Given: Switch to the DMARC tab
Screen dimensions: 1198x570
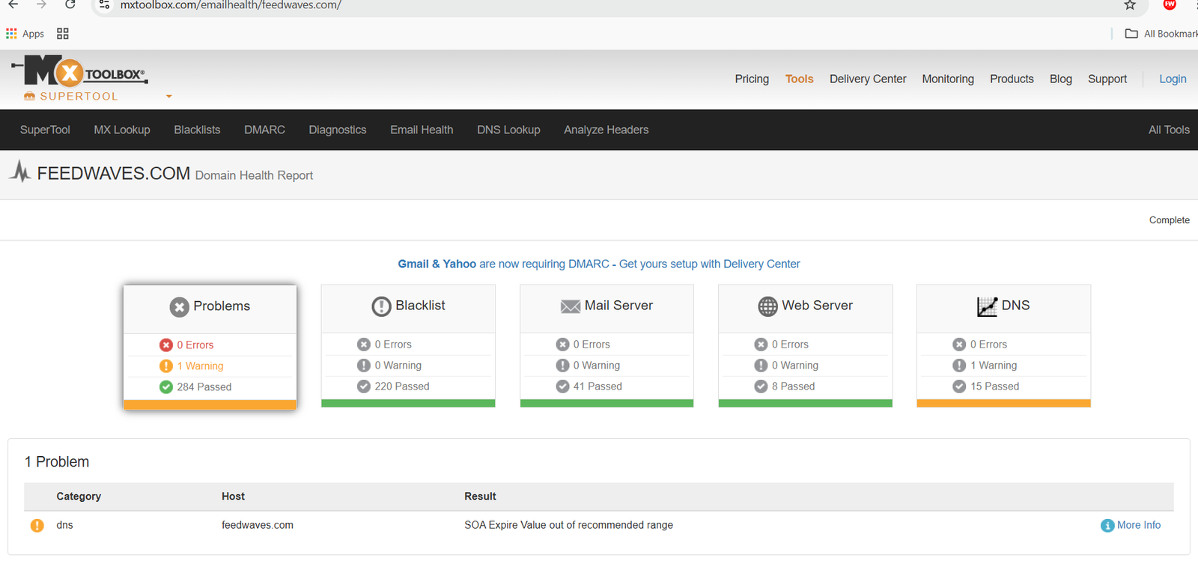Looking at the screenshot, I should [x=264, y=130].
